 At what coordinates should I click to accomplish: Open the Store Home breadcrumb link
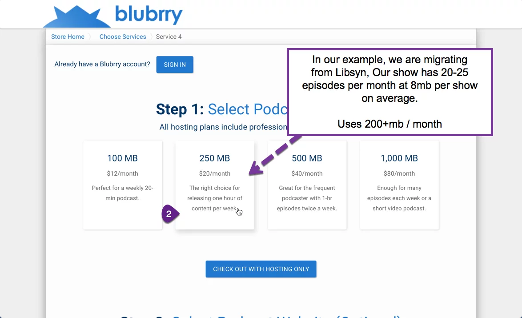[68, 36]
